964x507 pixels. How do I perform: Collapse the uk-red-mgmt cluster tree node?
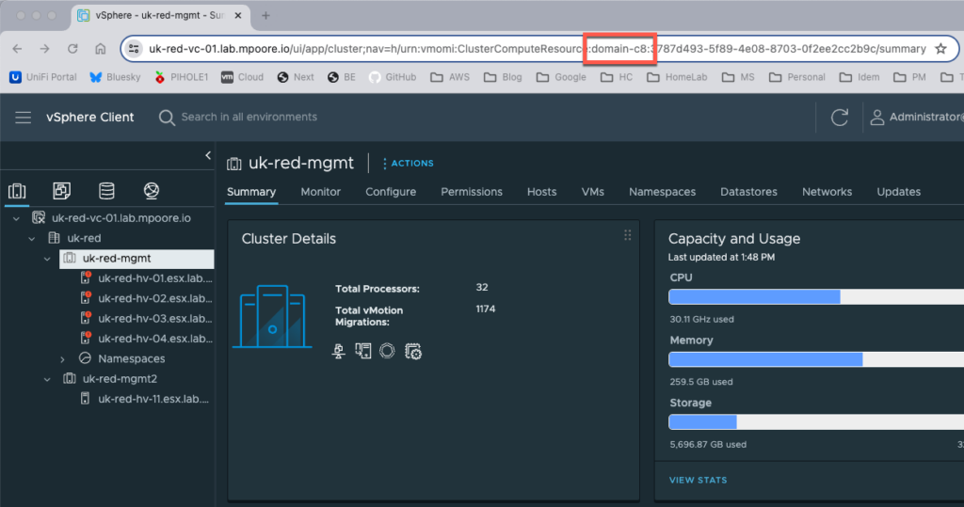[47, 259]
